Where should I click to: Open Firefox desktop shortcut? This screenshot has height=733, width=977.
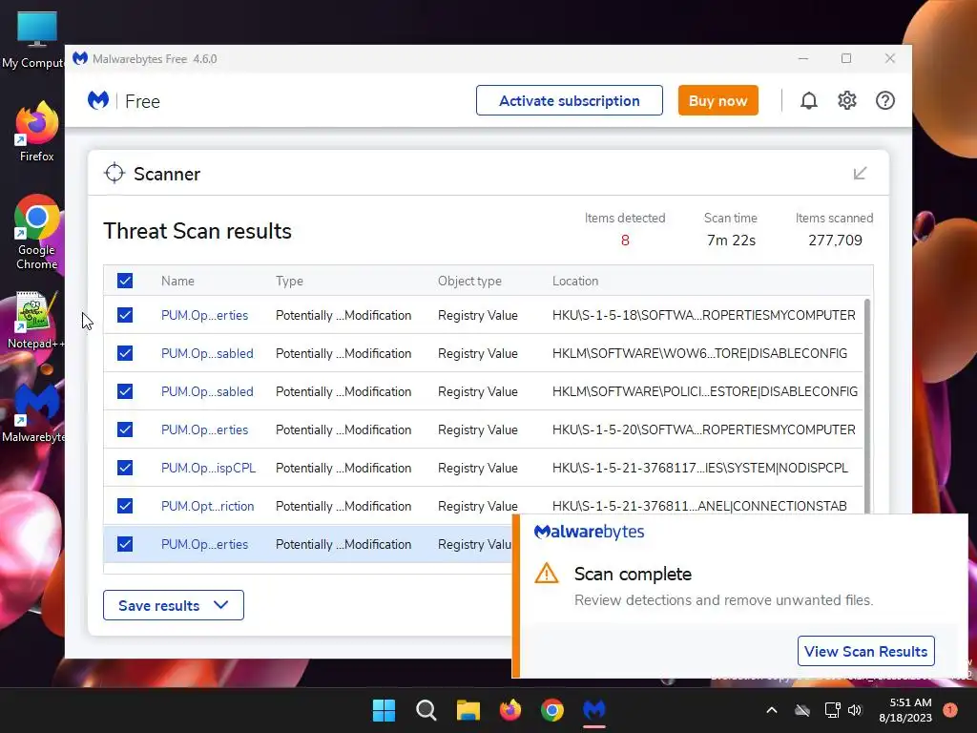36,132
